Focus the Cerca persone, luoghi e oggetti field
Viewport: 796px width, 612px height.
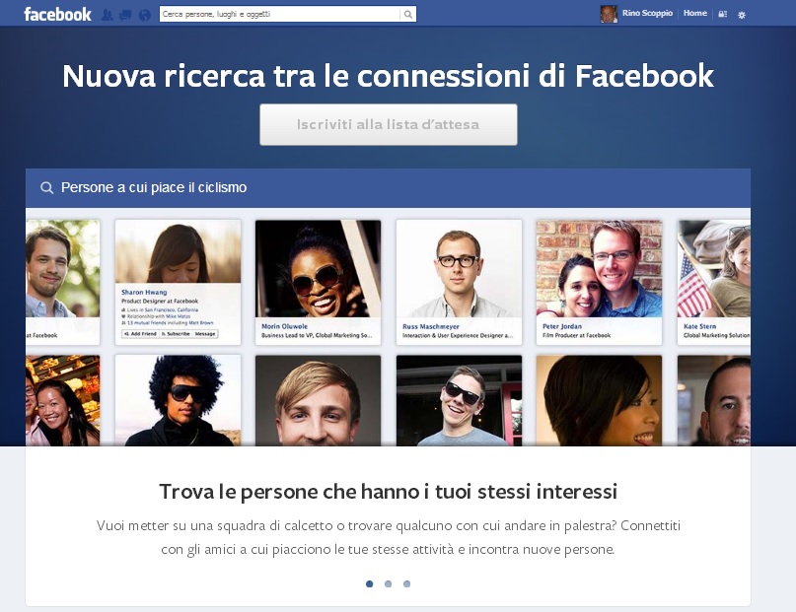coord(280,14)
